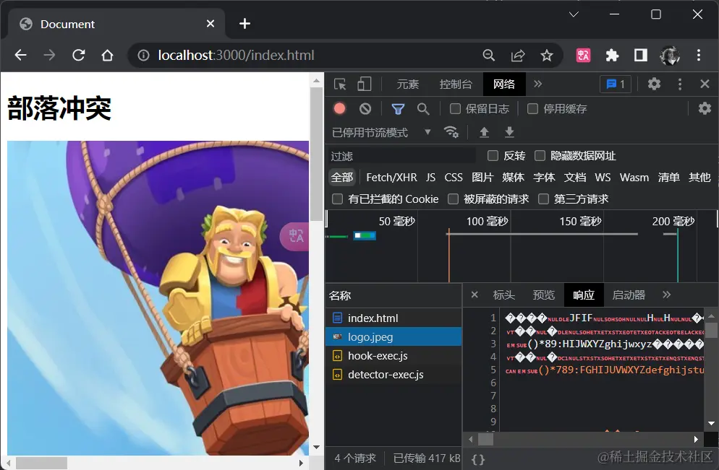
Task: Check 第三方请求 checkbox
Action: click(543, 199)
